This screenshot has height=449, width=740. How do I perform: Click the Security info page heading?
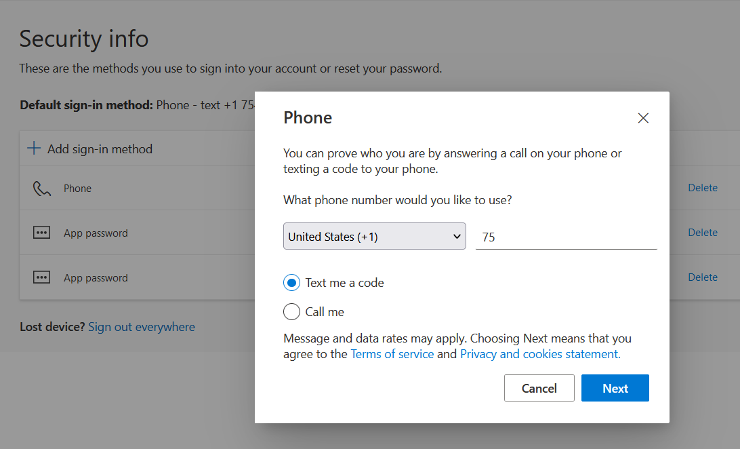point(83,39)
